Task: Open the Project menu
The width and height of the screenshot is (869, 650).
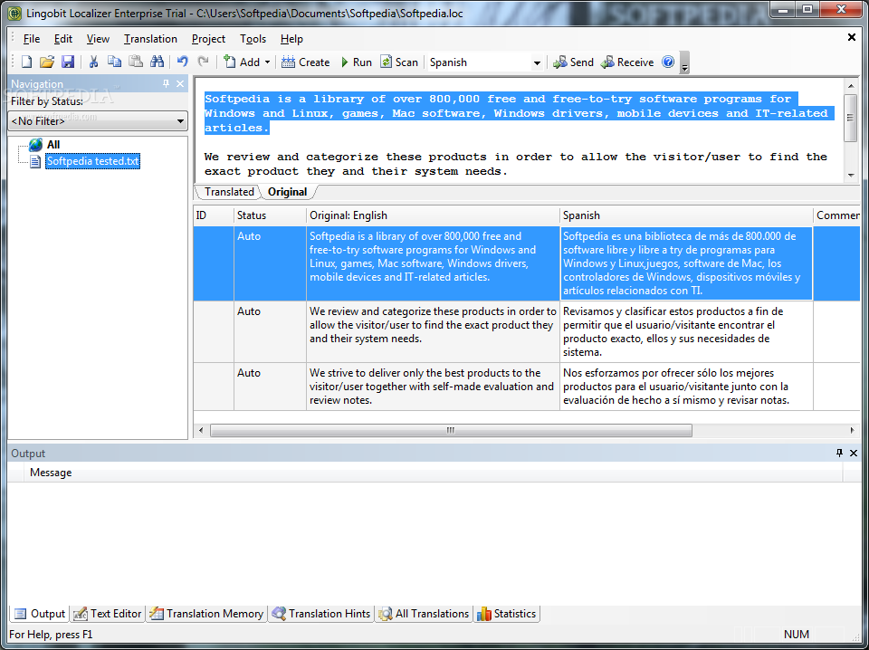Action: pos(208,39)
